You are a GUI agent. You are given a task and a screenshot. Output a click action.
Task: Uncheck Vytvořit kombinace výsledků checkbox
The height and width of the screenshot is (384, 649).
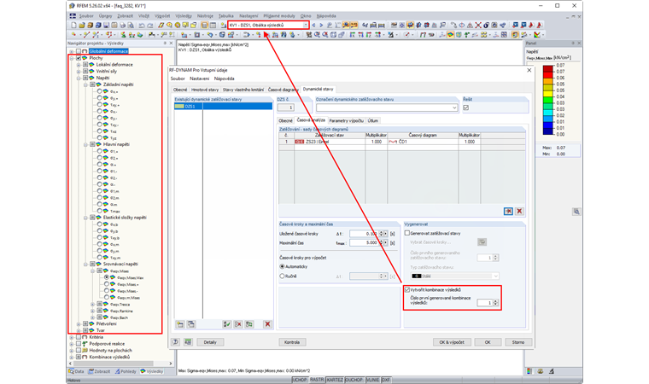pyautogui.click(x=407, y=290)
